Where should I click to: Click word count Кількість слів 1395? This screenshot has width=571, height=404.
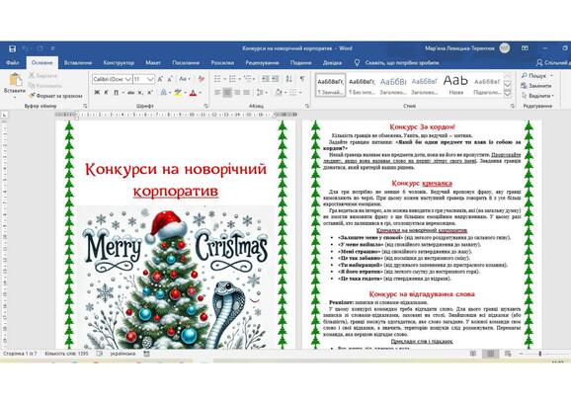pyautogui.click(x=66, y=354)
